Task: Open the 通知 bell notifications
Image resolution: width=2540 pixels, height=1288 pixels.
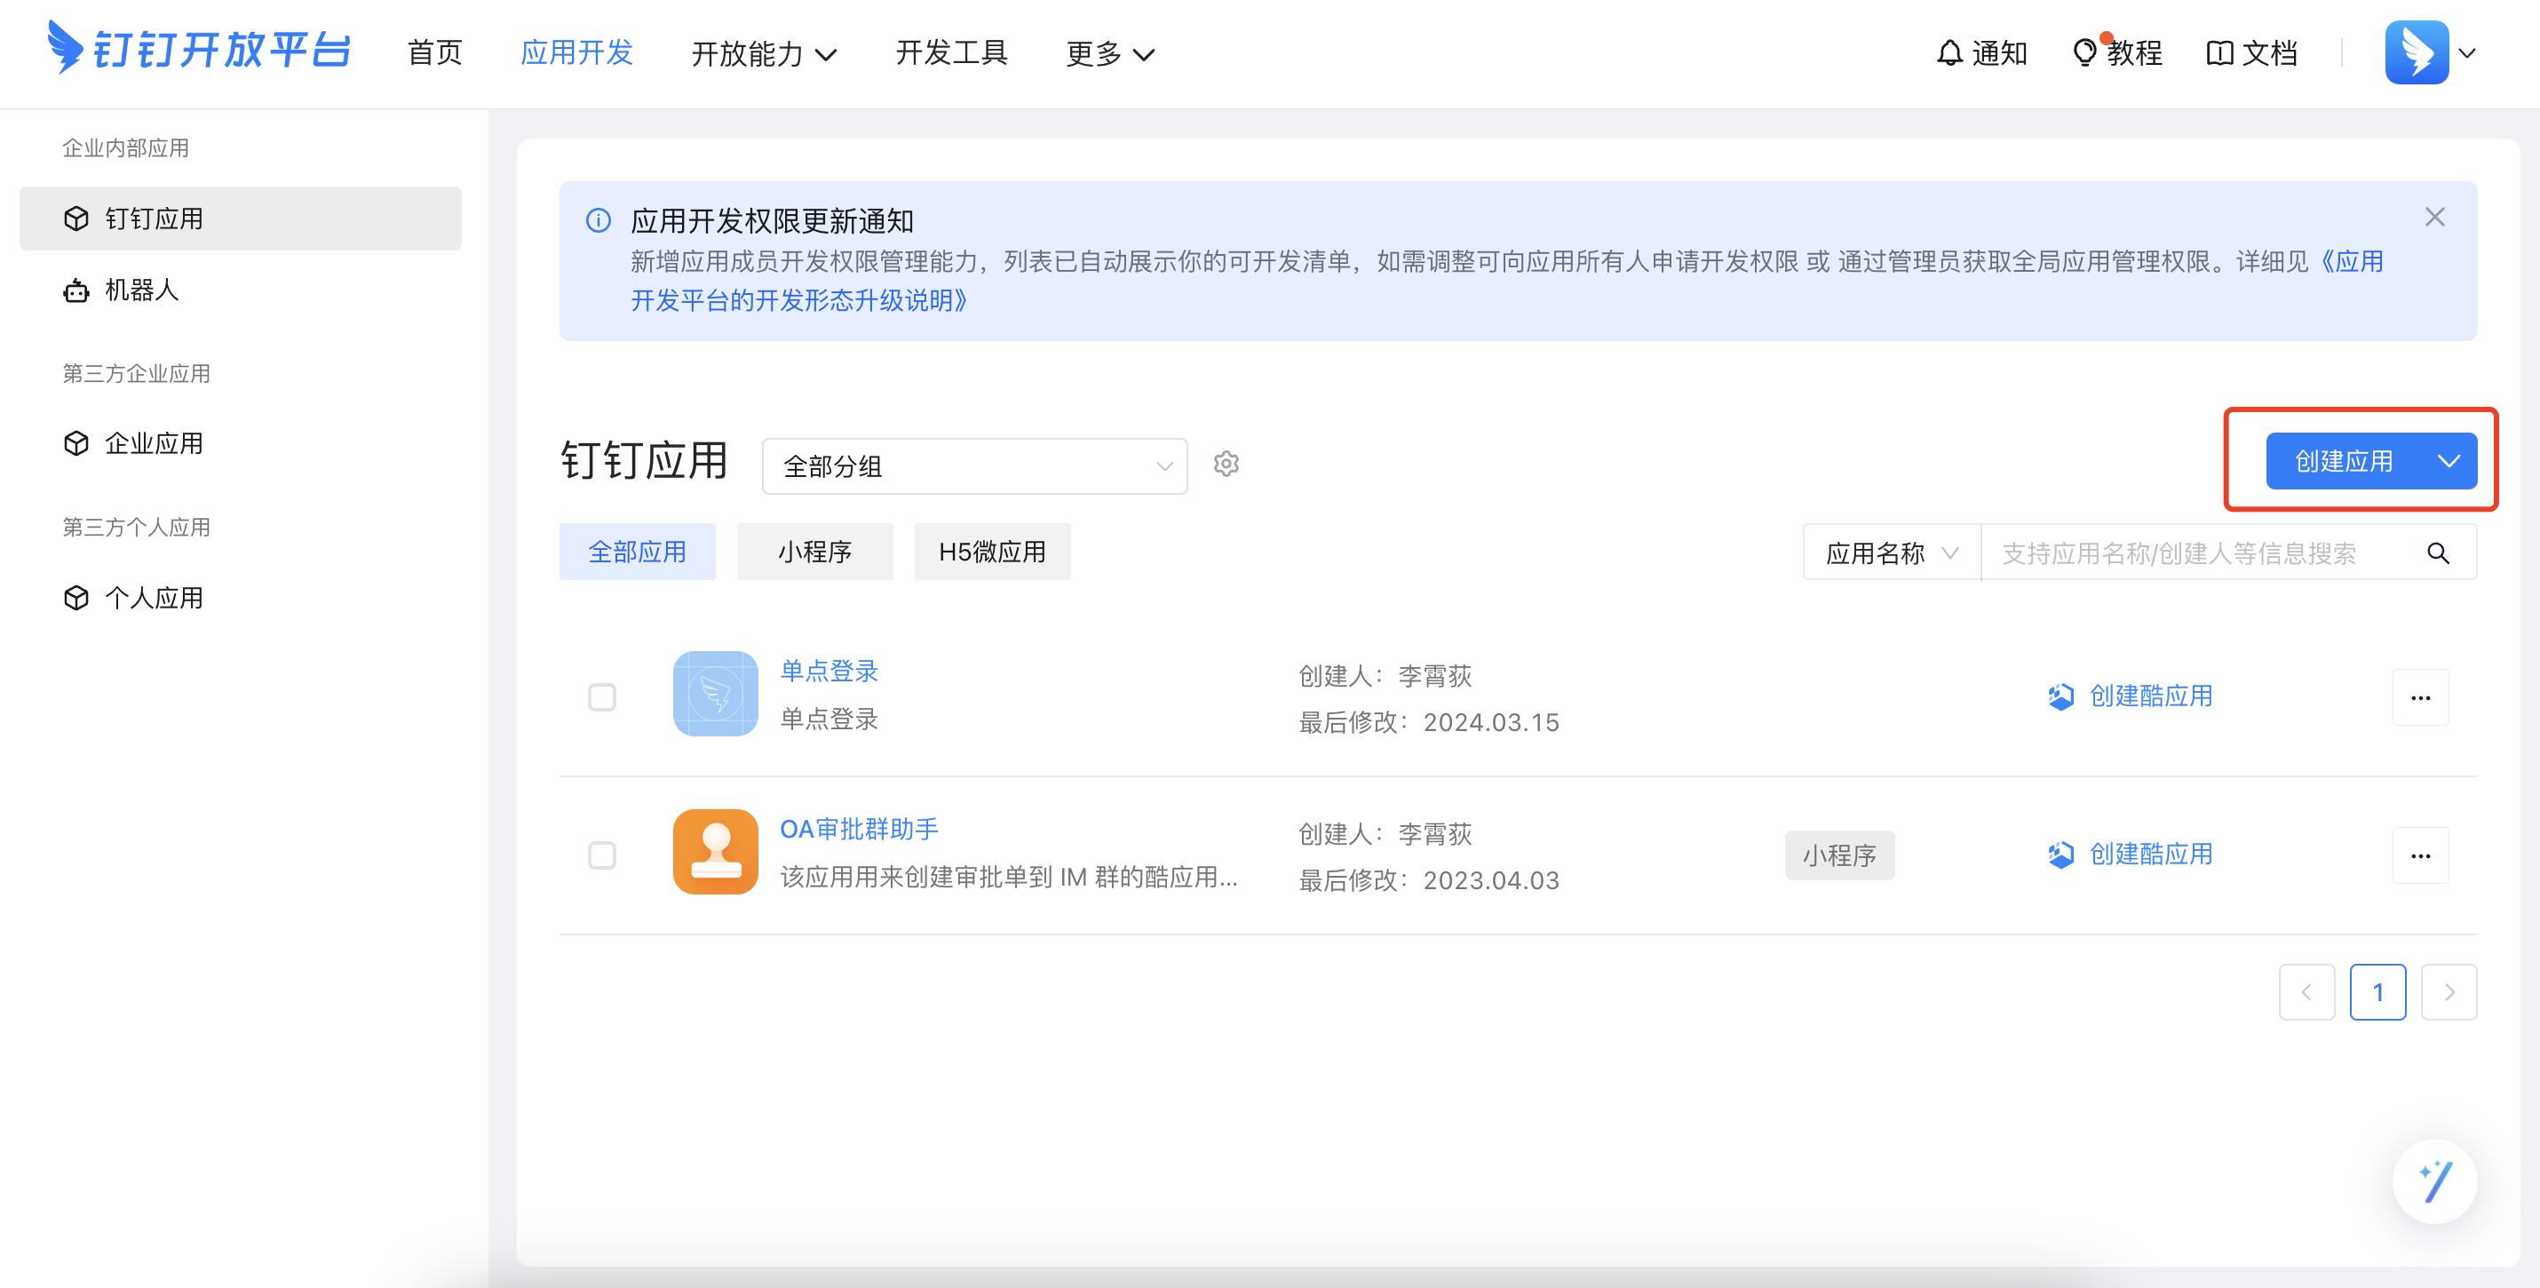Action: (1980, 52)
